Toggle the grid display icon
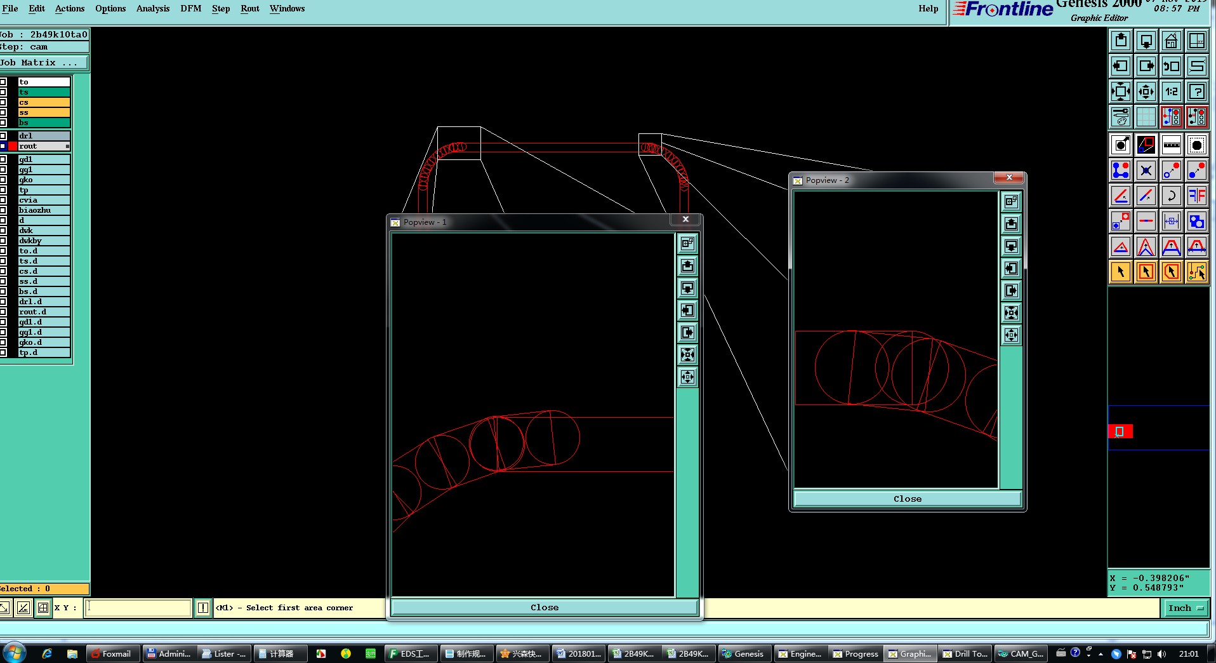 pos(1146,117)
